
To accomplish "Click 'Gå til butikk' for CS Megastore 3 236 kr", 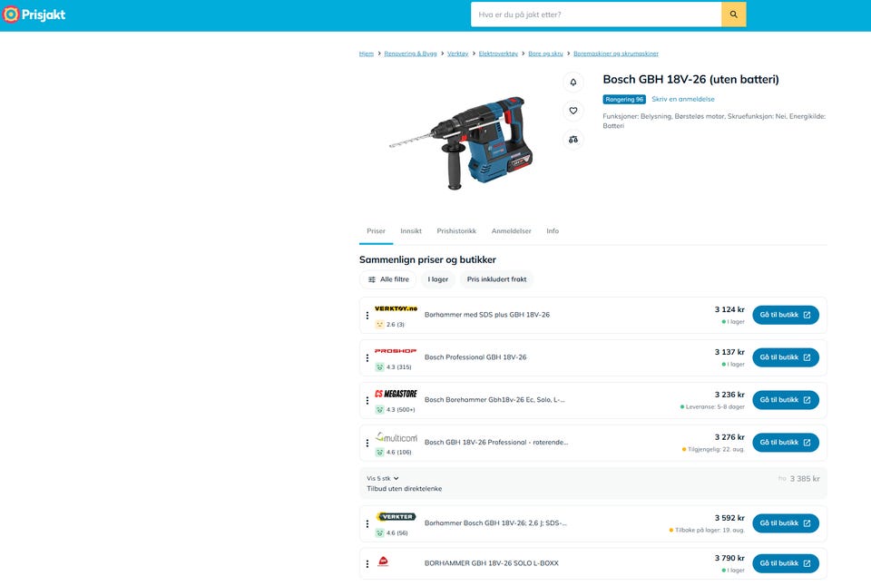I will click(786, 400).
